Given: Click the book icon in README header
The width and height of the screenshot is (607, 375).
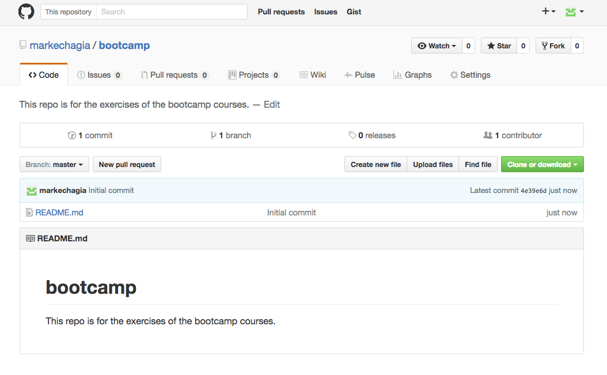Looking at the screenshot, I should [x=30, y=238].
